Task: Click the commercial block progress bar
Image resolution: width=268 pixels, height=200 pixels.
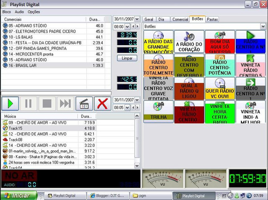Action: point(56,93)
